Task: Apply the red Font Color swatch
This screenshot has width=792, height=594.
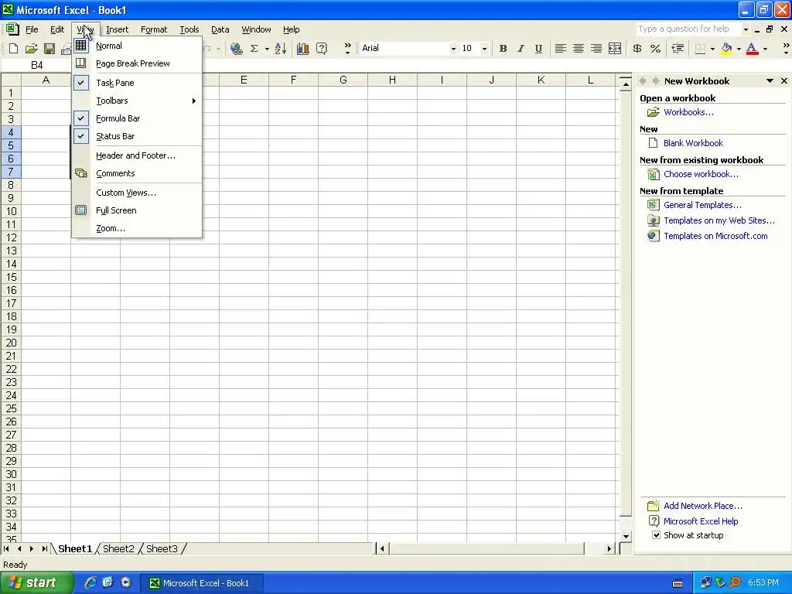Action: 752,49
